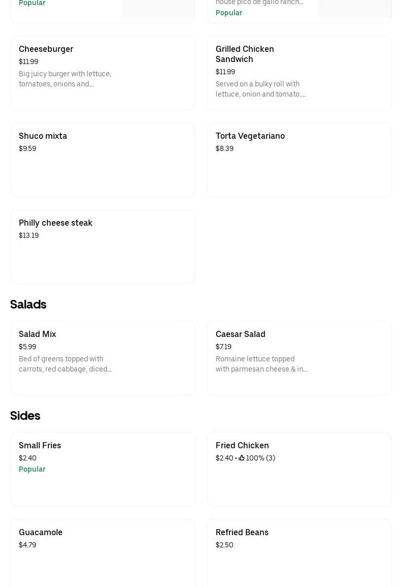The image size is (409, 587).
Task: Click the Salads section heading
Action: (28, 304)
